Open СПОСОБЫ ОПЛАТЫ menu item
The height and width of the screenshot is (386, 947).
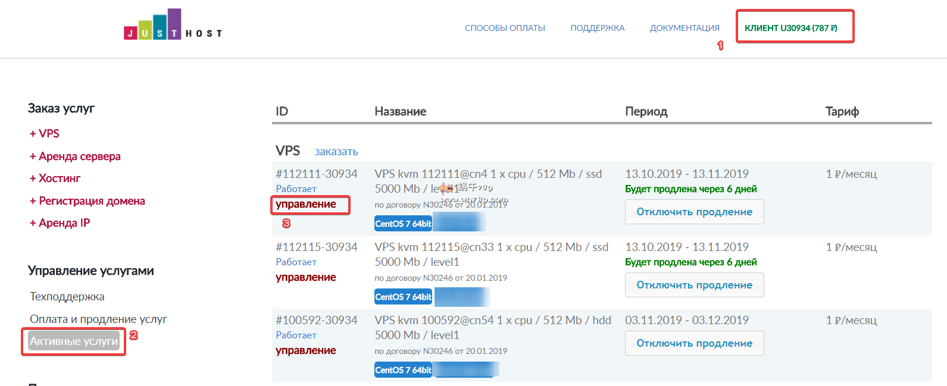coord(505,28)
